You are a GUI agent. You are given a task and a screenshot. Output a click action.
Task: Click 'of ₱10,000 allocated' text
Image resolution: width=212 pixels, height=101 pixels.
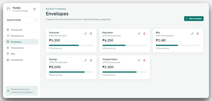[x=58, y=63]
